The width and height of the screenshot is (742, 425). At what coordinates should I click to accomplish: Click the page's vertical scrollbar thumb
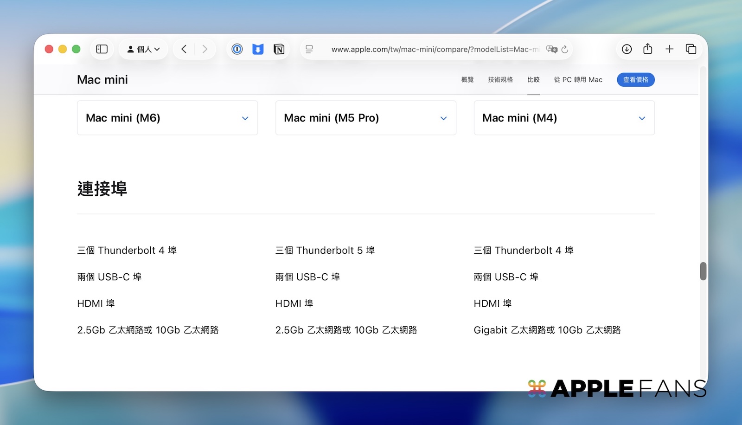[703, 271]
